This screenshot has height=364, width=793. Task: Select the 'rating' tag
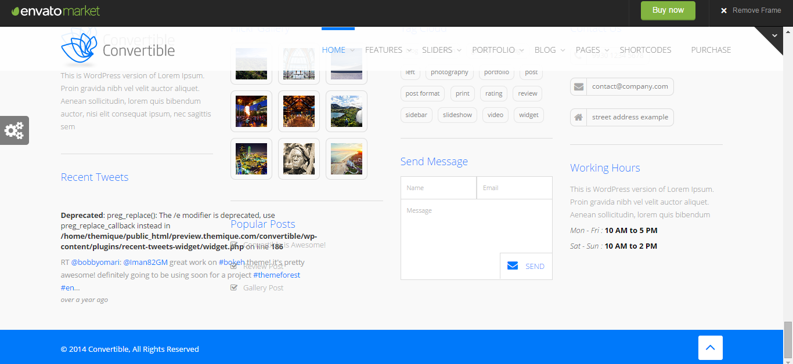coord(494,93)
